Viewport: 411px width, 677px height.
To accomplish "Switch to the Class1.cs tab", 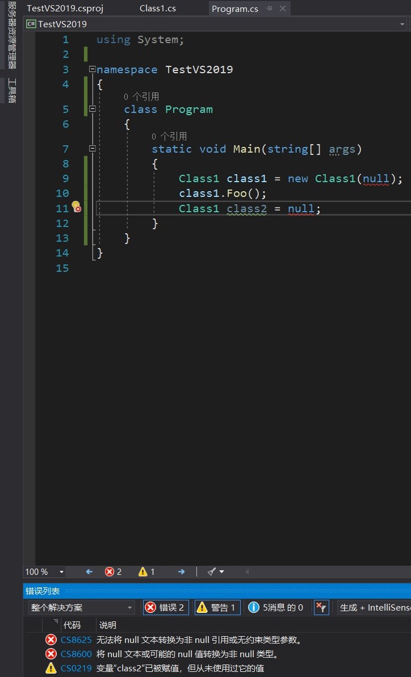I will (x=157, y=9).
